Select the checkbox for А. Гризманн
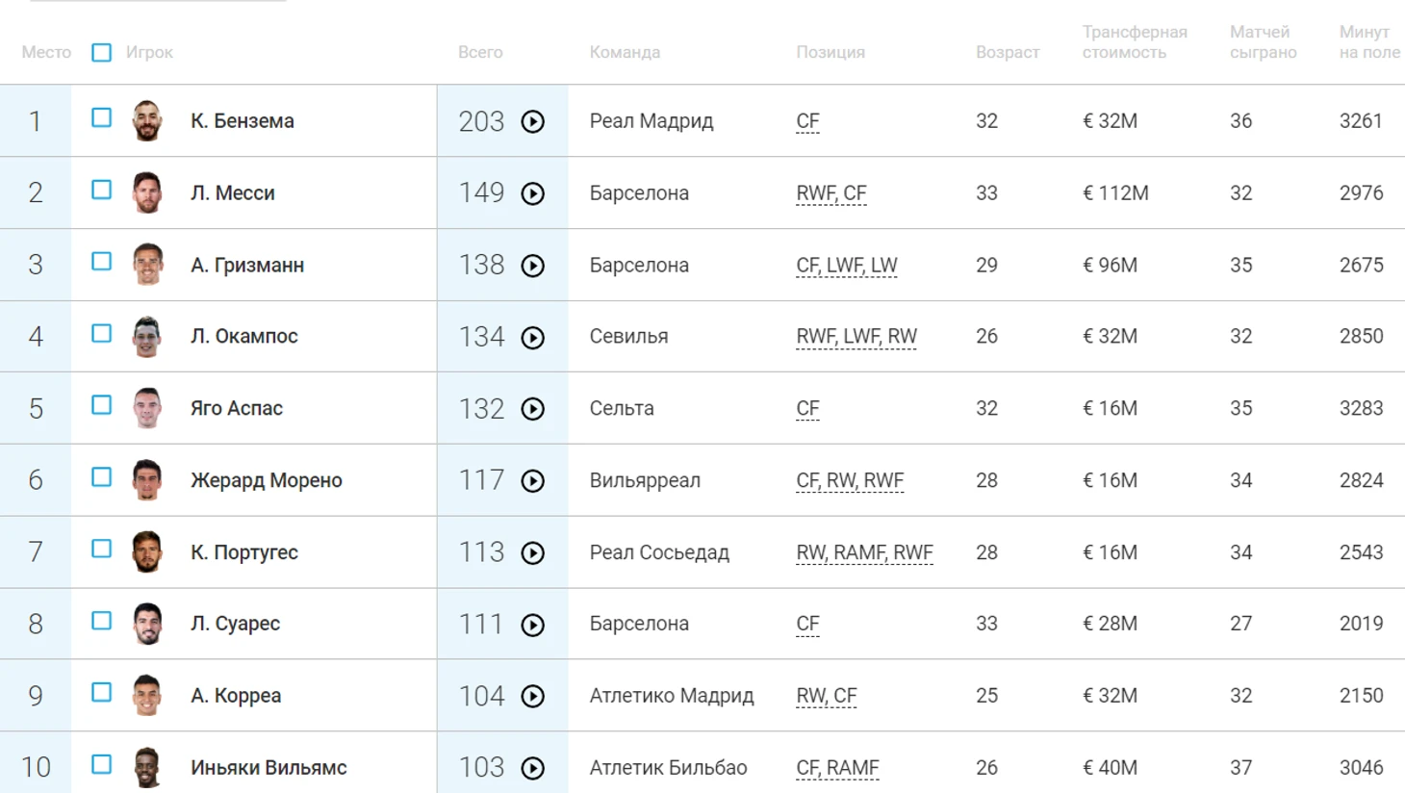Viewport: 1405px width, 793px height. 101,261
